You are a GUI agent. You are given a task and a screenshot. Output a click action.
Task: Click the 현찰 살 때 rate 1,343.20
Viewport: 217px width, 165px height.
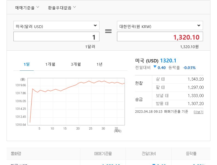[196, 79]
